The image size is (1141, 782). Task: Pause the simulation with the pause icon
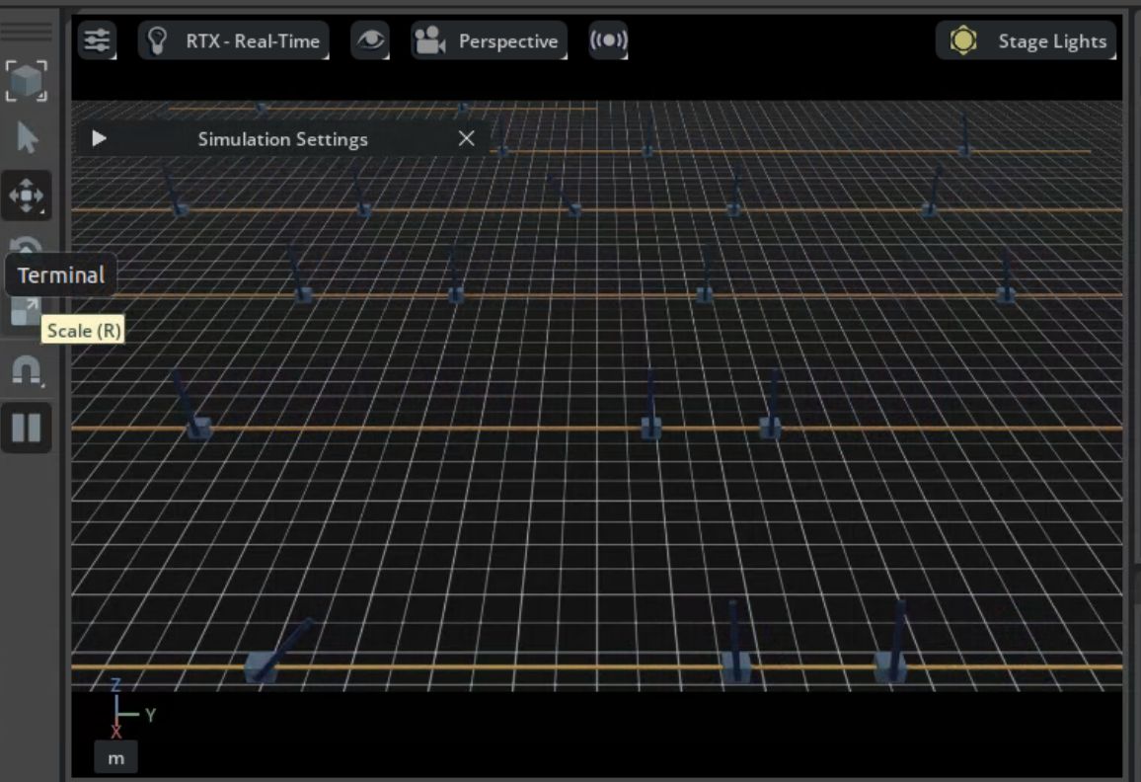tap(27, 428)
